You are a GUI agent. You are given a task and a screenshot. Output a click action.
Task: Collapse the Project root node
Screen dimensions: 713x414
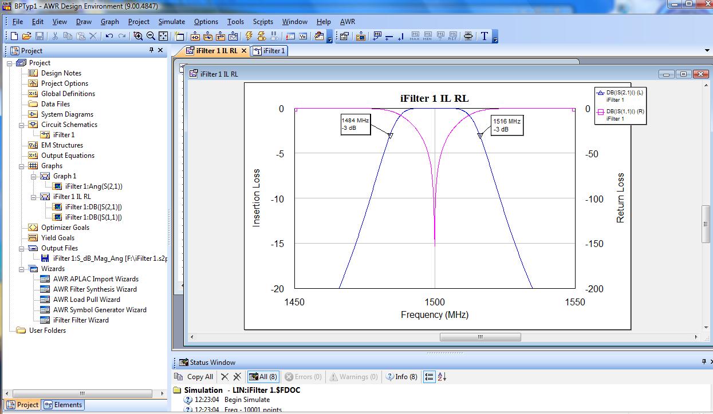pyautogui.click(x=10, y=63)
